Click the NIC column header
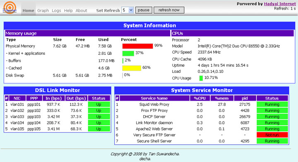Image resolution: width=298 pixels, height=162 pixels. [17, 98]
